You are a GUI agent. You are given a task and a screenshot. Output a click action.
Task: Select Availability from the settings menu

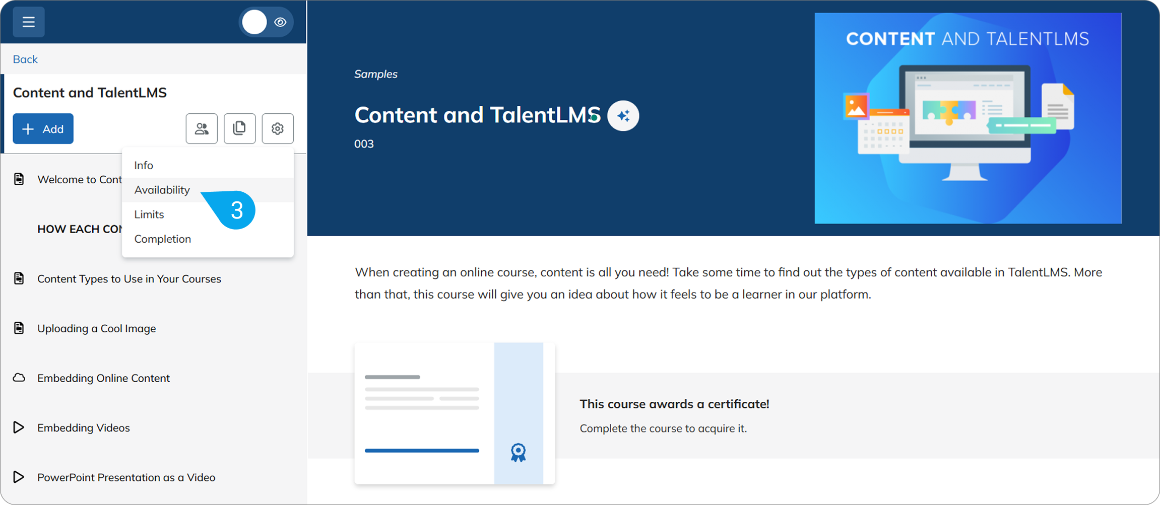208,190
